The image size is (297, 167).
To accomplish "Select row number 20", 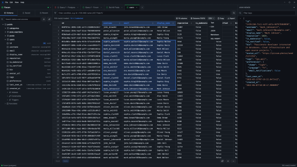I will click(x=57, y=96).
